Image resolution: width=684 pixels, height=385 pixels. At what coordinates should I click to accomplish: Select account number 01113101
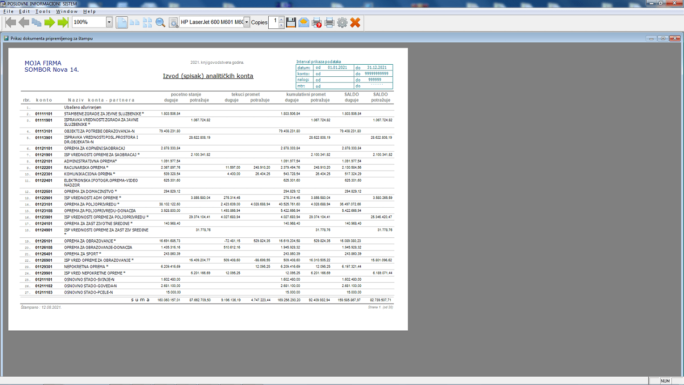(x=44, y=131)
